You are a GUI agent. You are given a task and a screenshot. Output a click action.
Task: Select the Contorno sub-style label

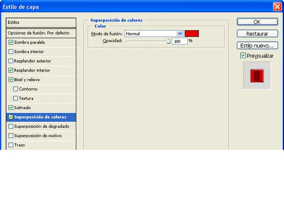[28, 89]
